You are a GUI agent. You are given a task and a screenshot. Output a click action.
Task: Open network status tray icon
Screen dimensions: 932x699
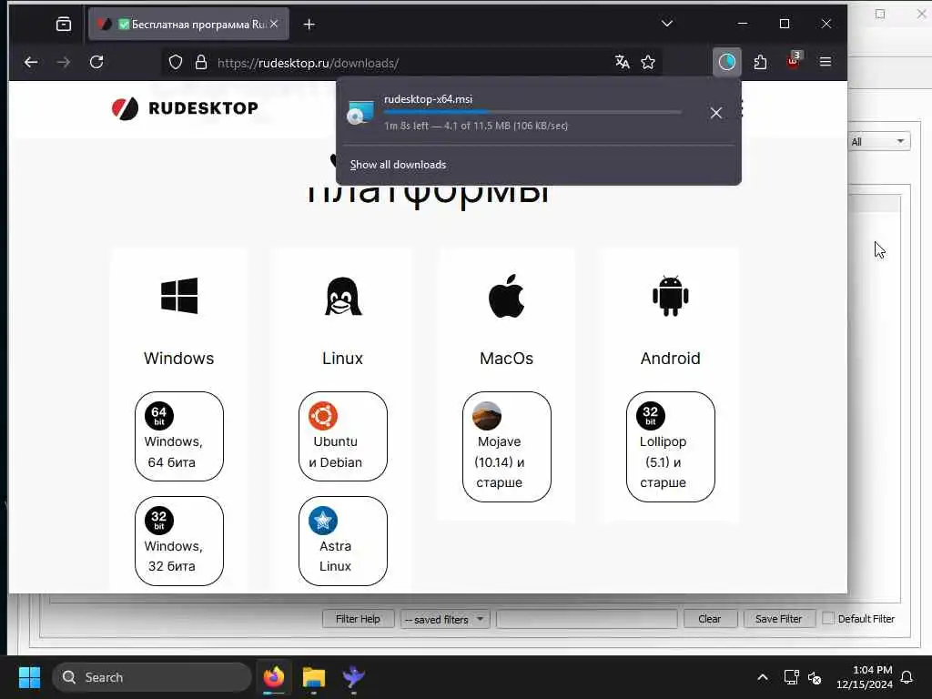[792, 677]
